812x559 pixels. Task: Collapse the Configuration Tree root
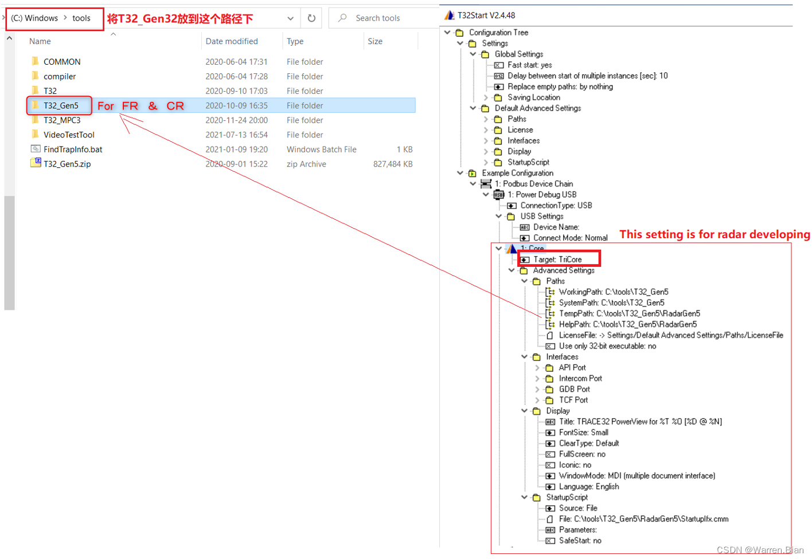coord(448,33)
